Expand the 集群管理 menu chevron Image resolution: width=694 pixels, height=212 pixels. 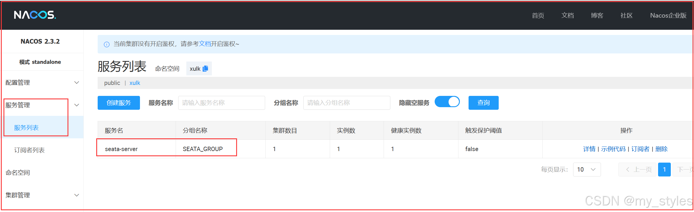[x=77, y=195]
